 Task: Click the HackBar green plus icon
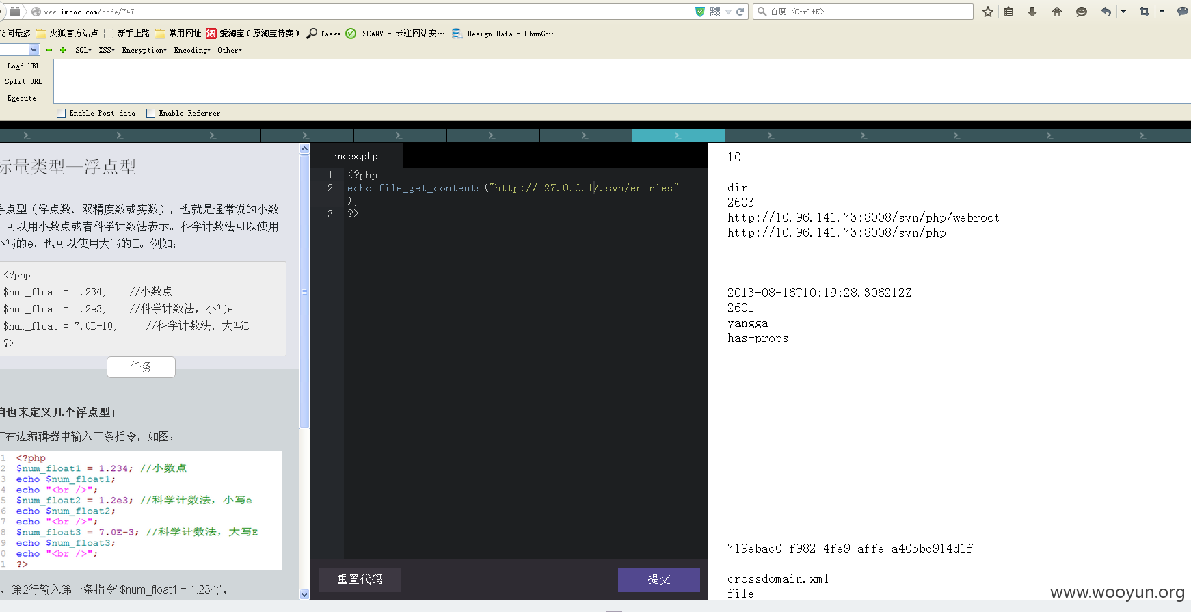pyautogui.click(x=63, y=50)
